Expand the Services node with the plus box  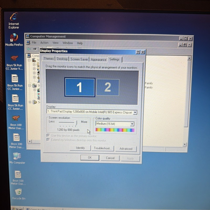pyautogui.click(x=30, y=102)
